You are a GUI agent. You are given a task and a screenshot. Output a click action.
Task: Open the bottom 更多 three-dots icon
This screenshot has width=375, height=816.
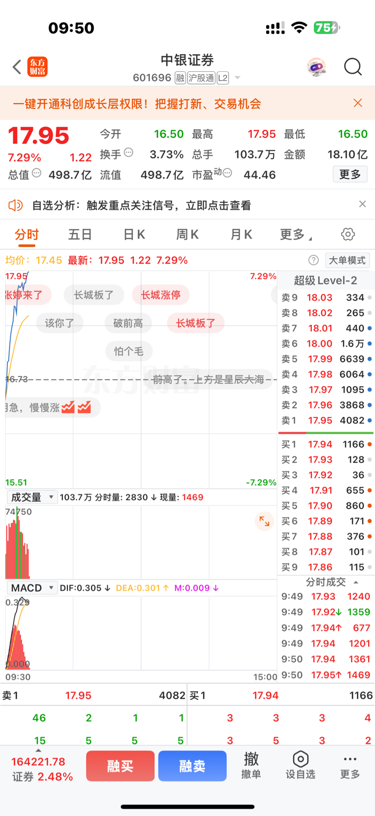click(350, 765)
